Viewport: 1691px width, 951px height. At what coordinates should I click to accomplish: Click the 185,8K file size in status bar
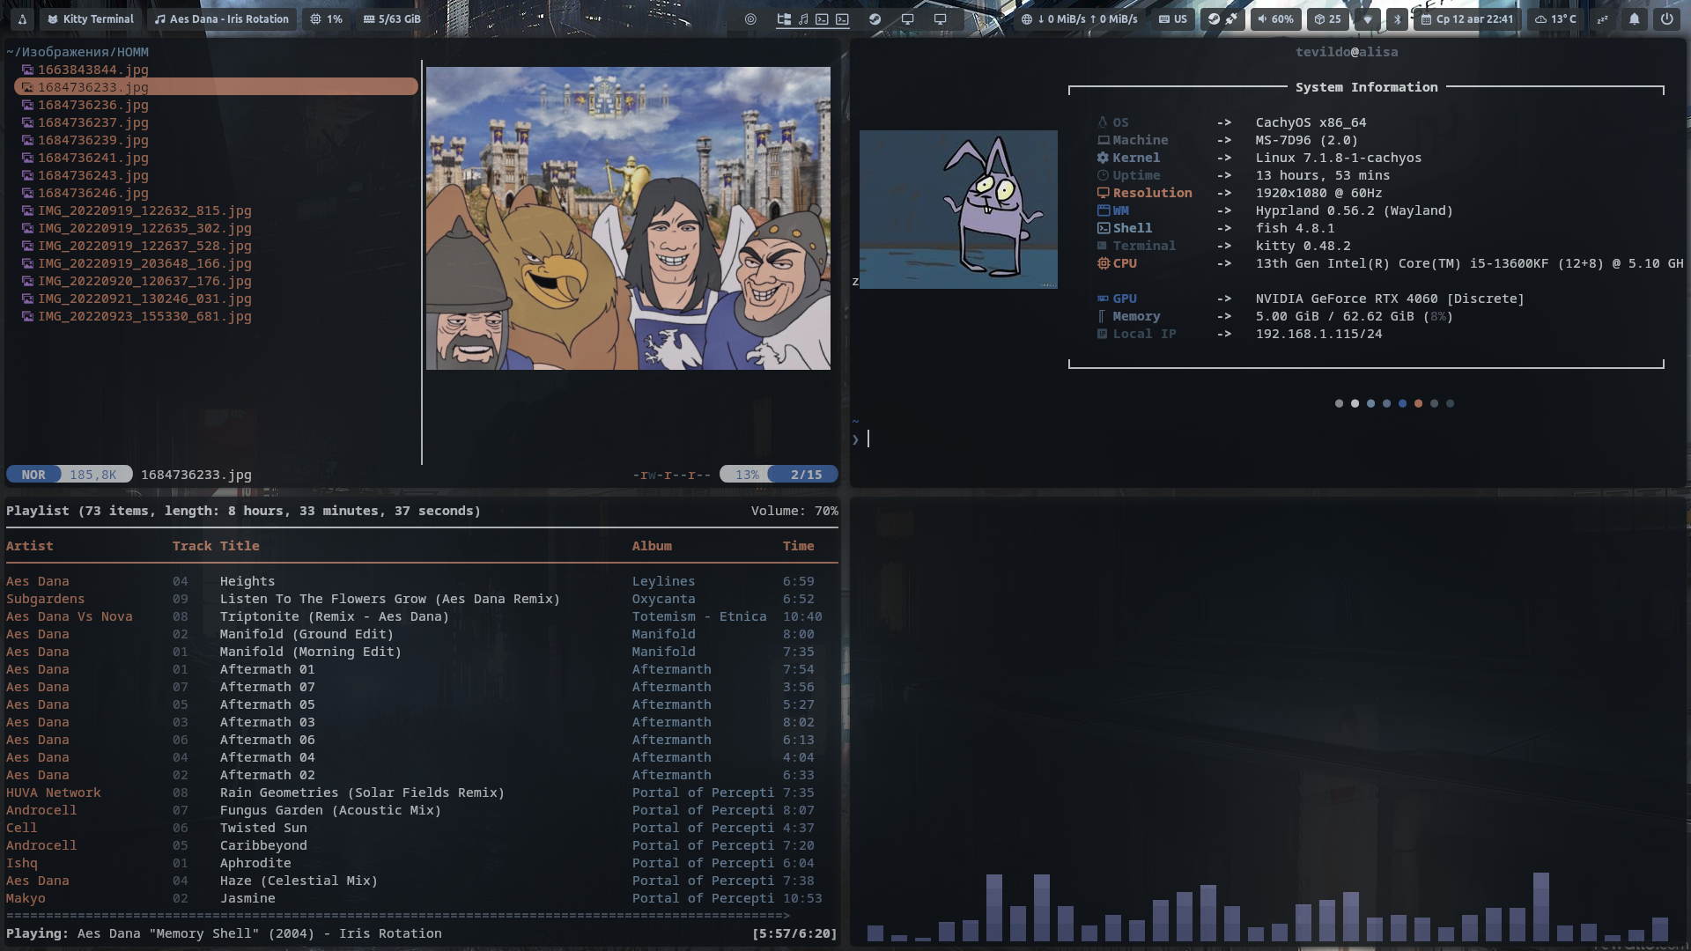click(93, 475)
